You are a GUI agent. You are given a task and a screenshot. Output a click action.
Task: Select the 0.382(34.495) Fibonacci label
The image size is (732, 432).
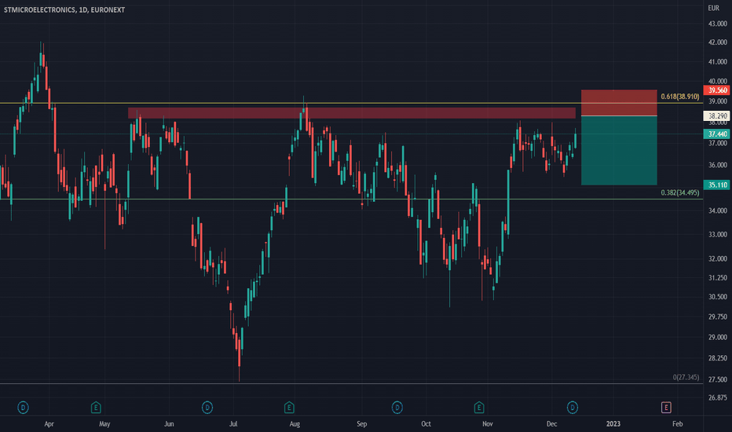679,192
